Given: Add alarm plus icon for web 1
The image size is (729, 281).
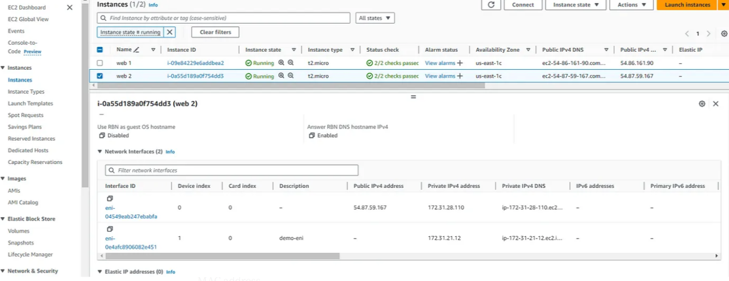Looking at the screenshot, I should 460,63.
